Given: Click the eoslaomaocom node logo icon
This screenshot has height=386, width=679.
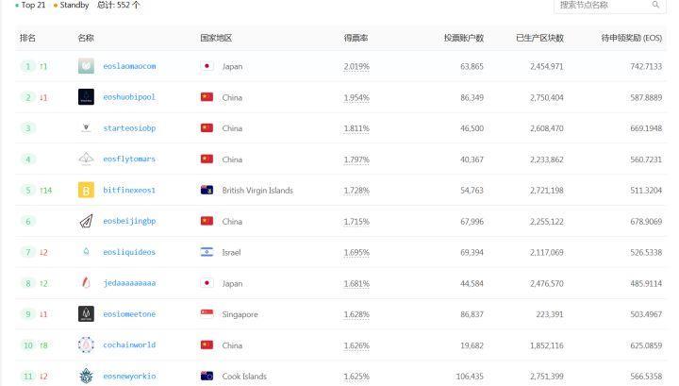Looking at the screenshot, I should tap(86, 66).
